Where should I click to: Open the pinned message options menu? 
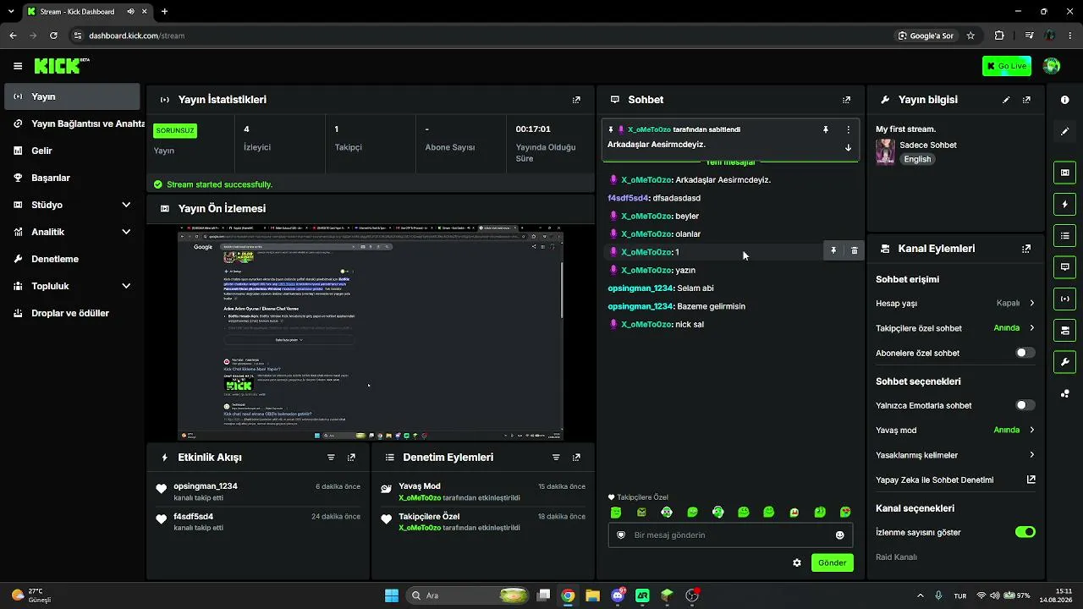coord(848,129)
